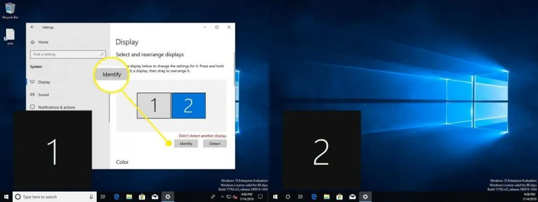Select display 1 monitor box
The height and width of the screenshot is (202, 538).
click(154, 105)
